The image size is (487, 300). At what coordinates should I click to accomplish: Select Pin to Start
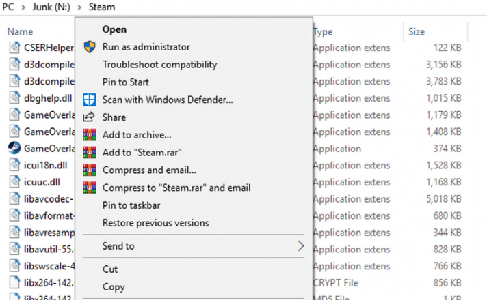[x=194, y=82]
